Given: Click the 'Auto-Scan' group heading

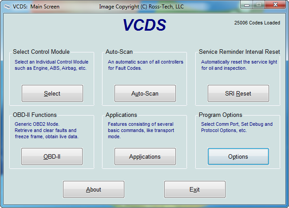Looking at the screenshot, I should tap(119, 52).
